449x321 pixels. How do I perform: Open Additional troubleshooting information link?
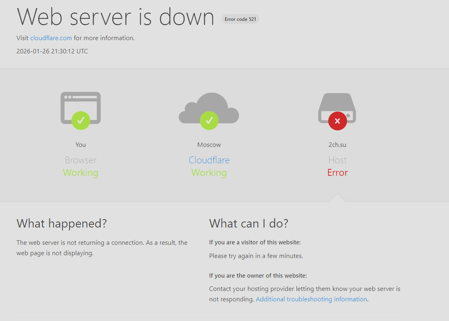(311, 299)
